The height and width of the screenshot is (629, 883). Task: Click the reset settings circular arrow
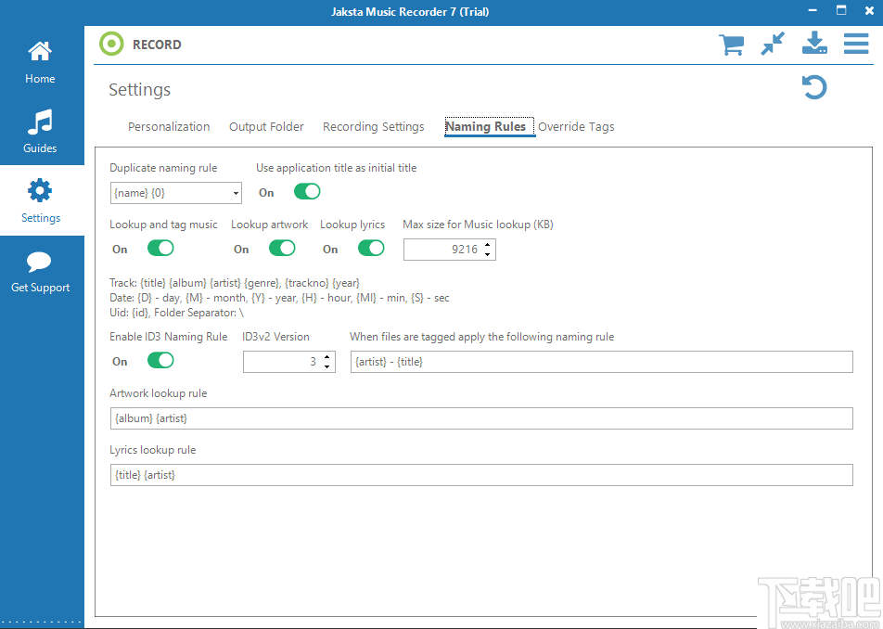[x=813, y=88]
